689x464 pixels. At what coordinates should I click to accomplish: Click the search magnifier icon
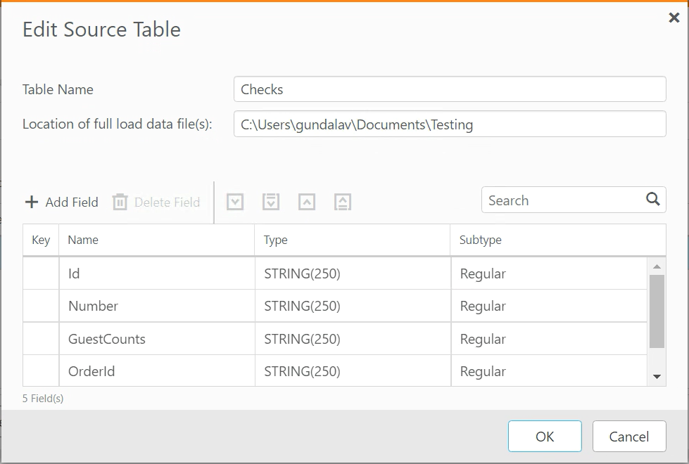coord(653,199)
